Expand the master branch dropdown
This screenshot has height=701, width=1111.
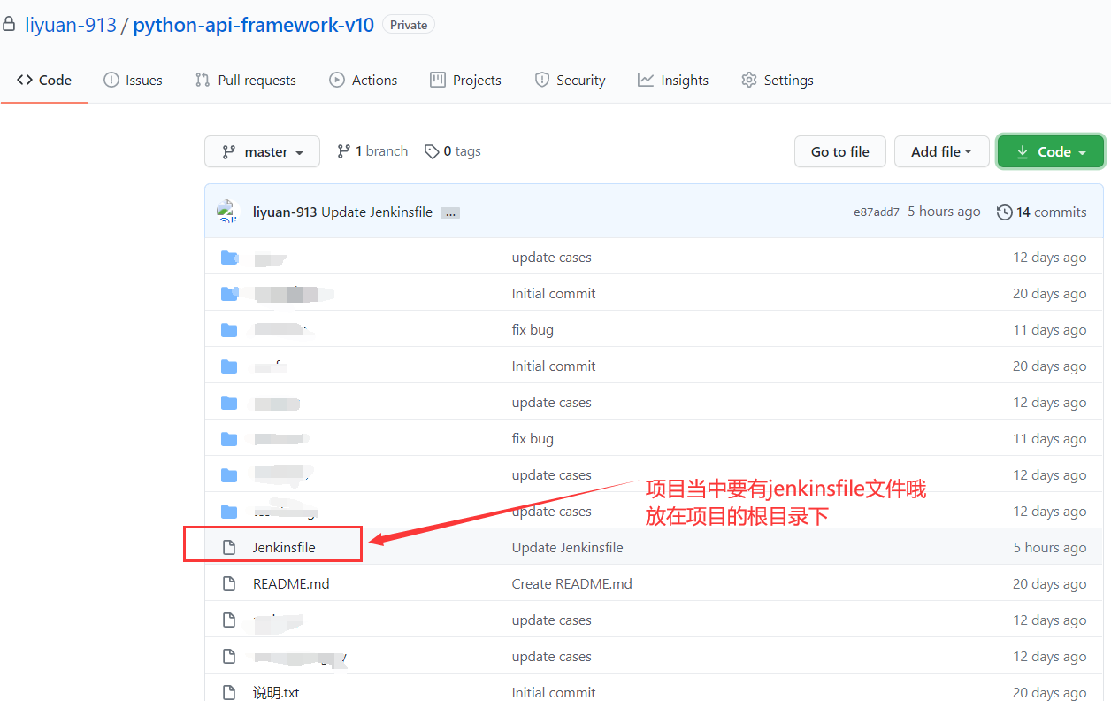point(262,151)
